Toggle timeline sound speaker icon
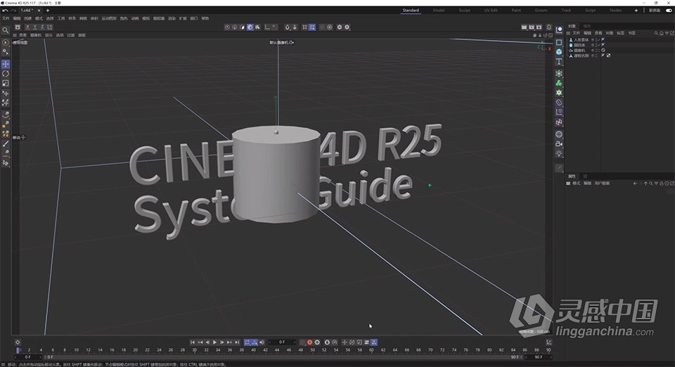This screenshot has height=367, width=675. (x=262, y=342)
